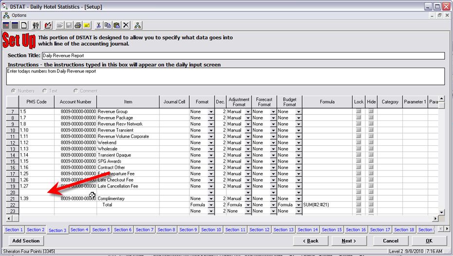Select the Comment radio button
The width and height of the screenshot is (453, 256).
click(76, 91)
